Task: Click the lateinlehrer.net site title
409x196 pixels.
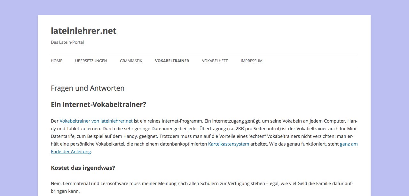Action: tap(83, 31)
